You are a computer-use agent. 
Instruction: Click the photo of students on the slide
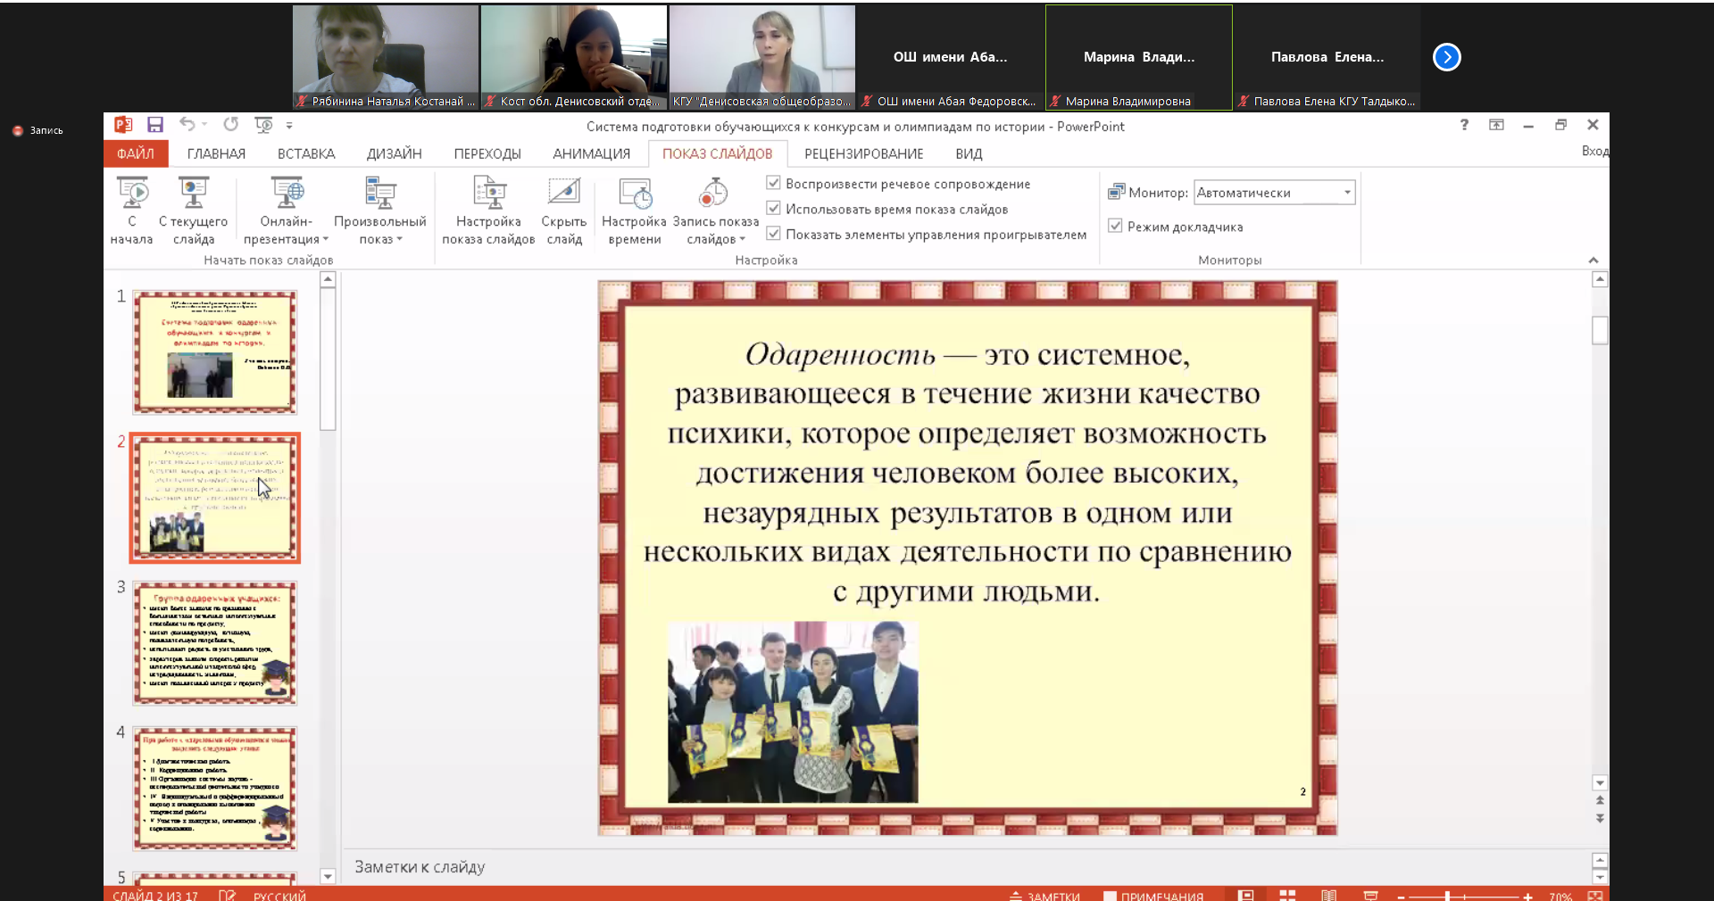(x=793, y=712)
